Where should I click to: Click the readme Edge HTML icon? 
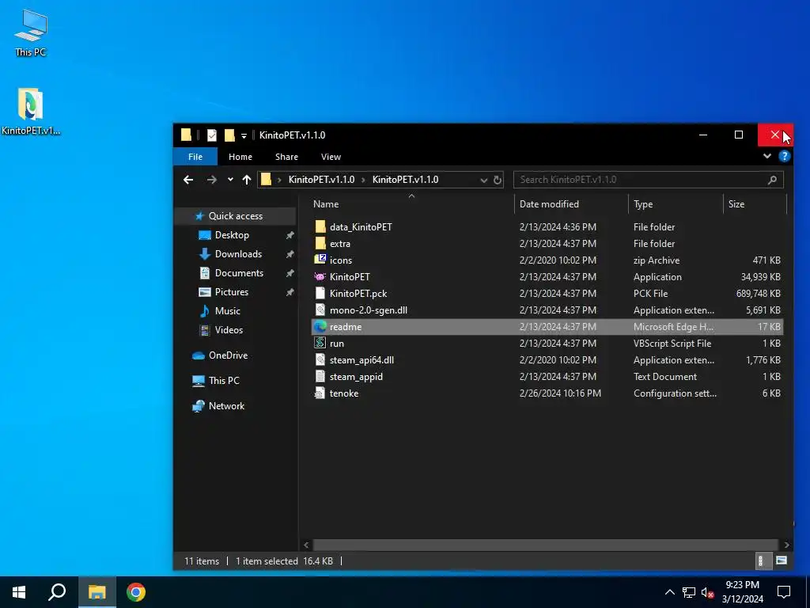click(x=320, y=326)
